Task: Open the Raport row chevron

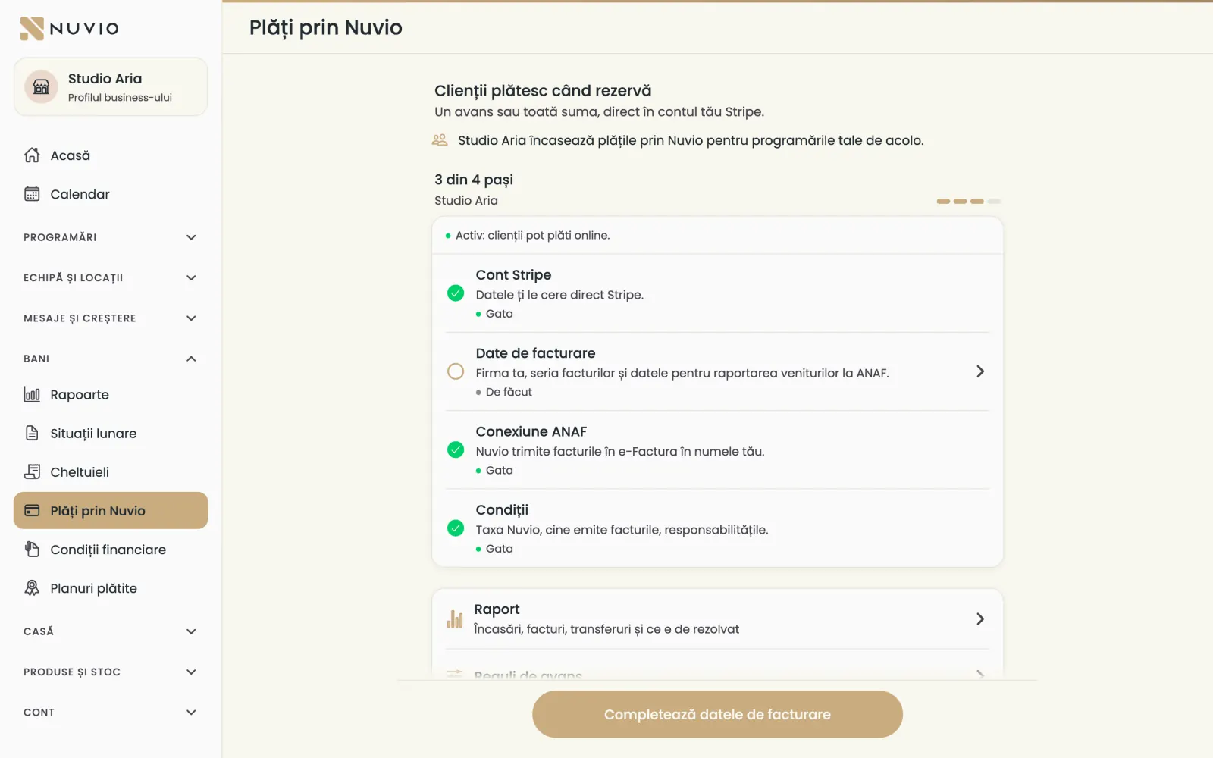Action: (x=980, y=619)
